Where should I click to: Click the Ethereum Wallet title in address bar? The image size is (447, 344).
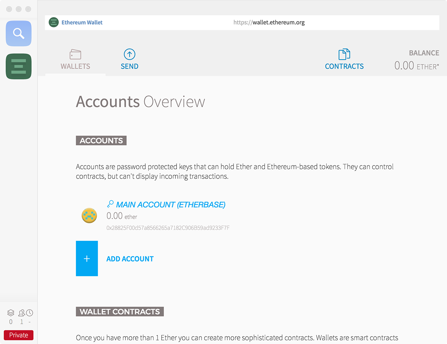click(x=82, y=22)
